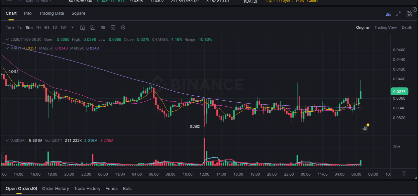418x196 pixels.
Task: Switch chart interval to 1W
Action: [x=63, y=27]
